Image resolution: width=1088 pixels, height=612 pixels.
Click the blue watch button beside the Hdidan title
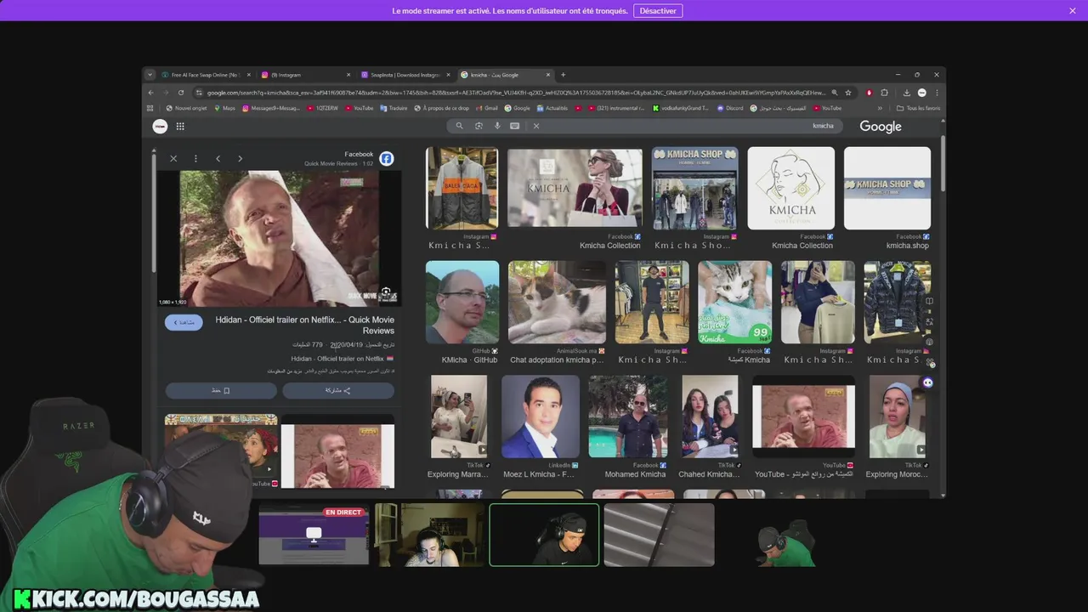[x=184, y=323]
